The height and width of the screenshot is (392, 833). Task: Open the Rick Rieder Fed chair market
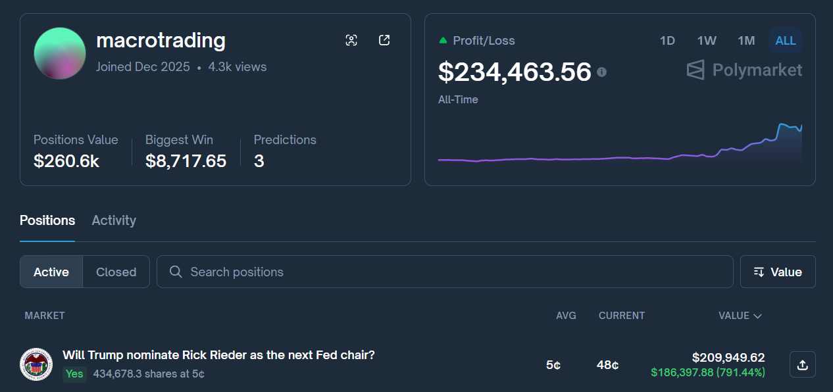pos(218,355)
